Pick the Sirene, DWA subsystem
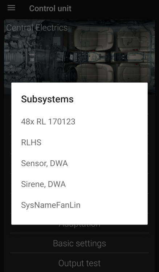 pos(79,184)
